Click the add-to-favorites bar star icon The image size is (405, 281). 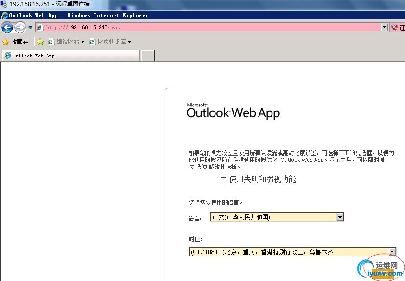coord(40,42)
